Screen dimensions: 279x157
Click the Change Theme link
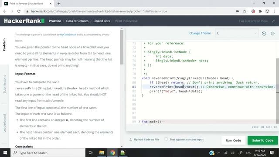click(200, 33)
